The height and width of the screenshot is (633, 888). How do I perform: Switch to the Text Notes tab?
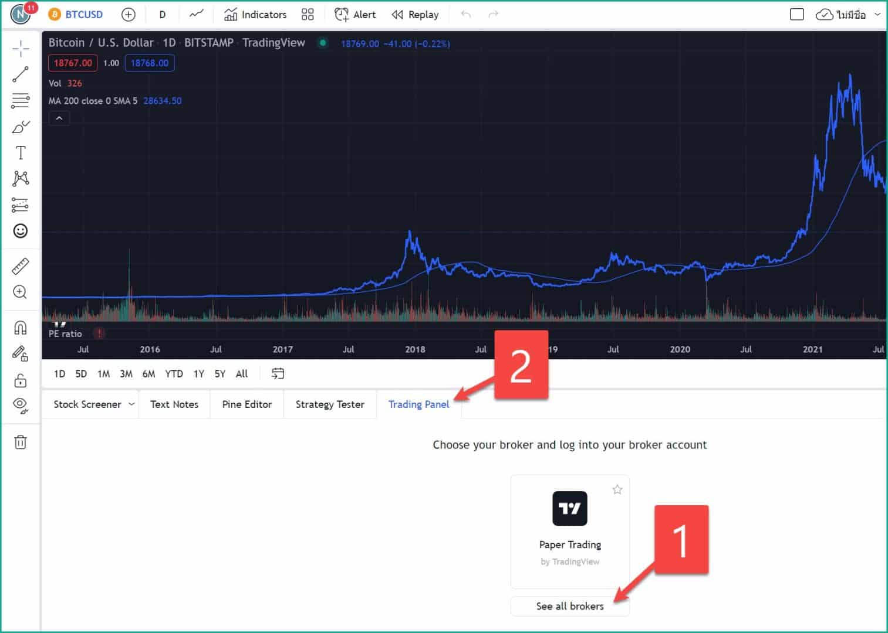(174, 404)
